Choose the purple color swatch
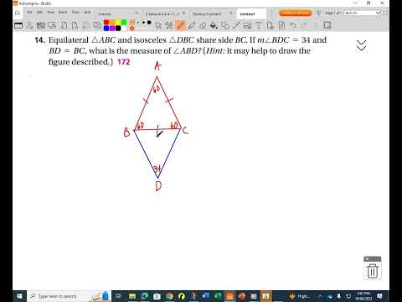The width and height of the screenshot is (402, 302). (x=112, y=28)
